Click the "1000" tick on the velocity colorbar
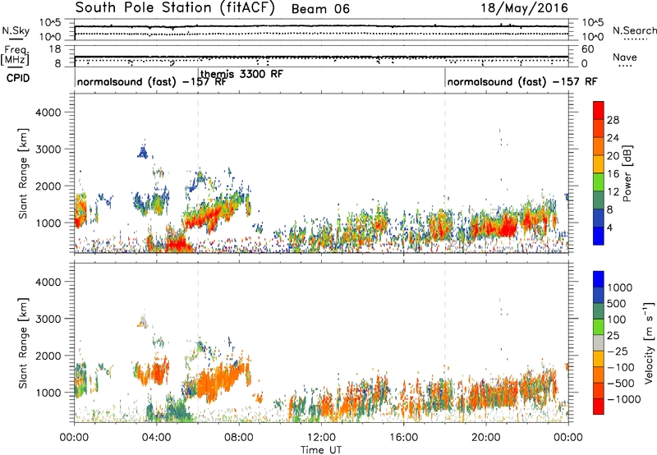The height and width of the screenshot is (455, 657). click(x=620, y=287)
